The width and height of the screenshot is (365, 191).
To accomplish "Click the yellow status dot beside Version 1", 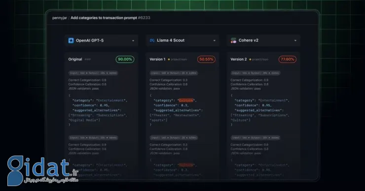I will [x=169, y=60].
